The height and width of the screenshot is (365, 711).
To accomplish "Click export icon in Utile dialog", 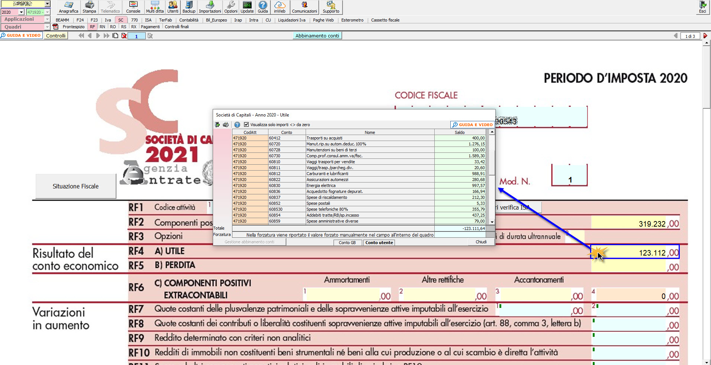I will pos(218,125).
